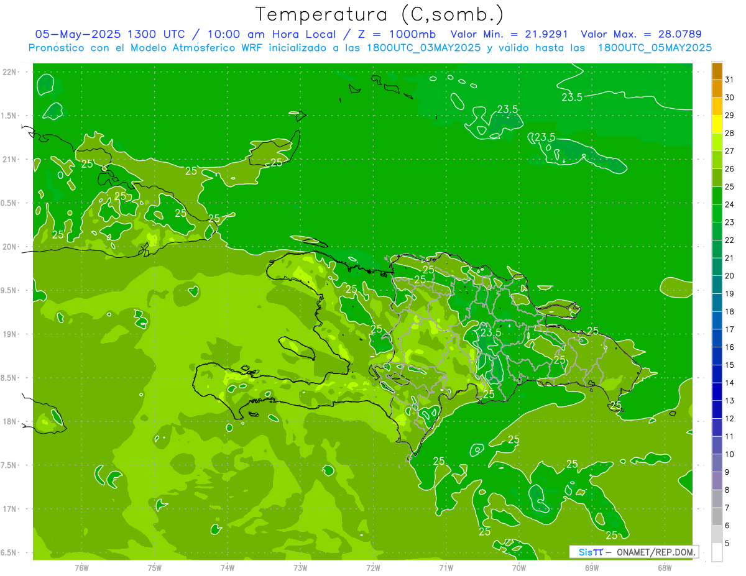
Task: Click the teal legend band between 19 and 20
Action: (717, 285)
